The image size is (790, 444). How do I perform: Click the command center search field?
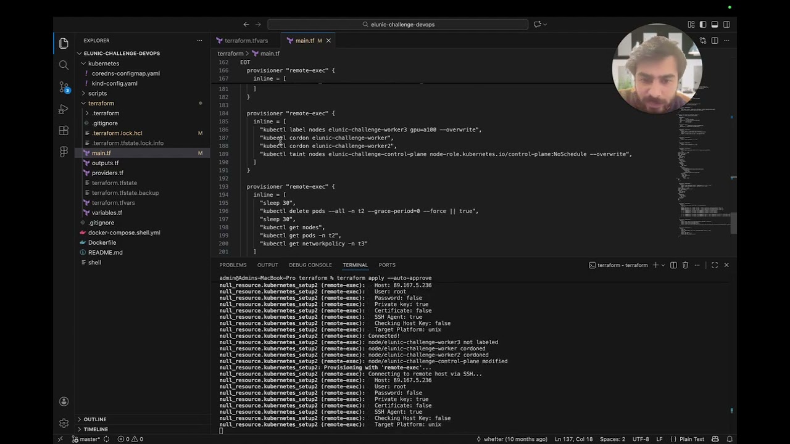point(398,24)
